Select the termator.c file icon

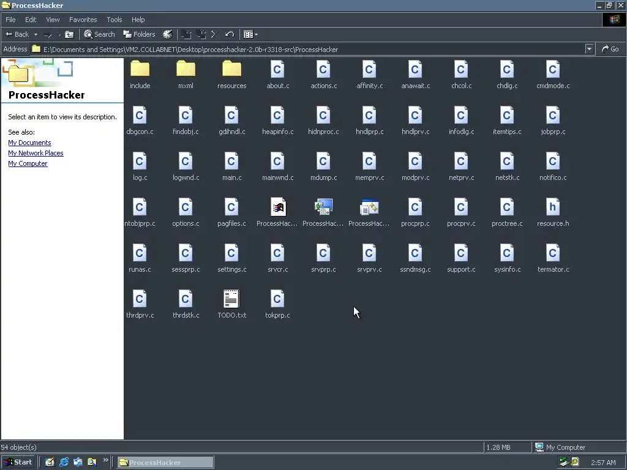tap(553, 253)
